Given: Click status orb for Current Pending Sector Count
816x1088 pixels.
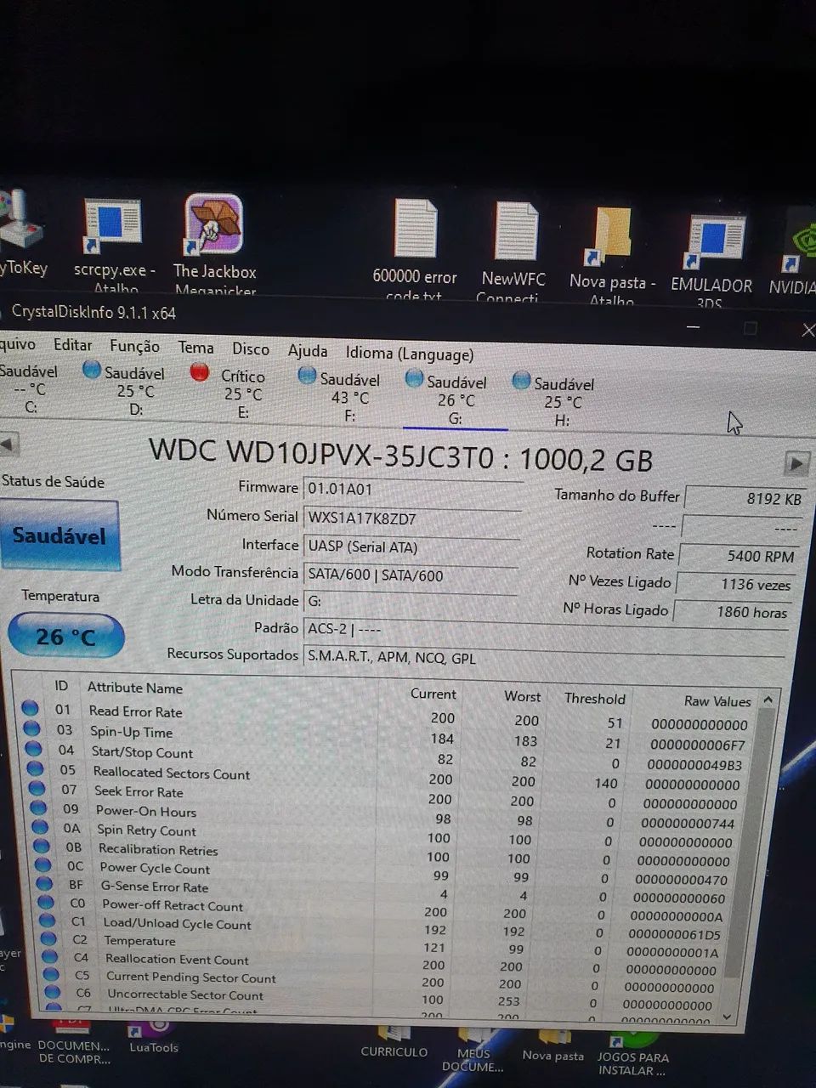Looking at the screenshot, I should 52,974.
